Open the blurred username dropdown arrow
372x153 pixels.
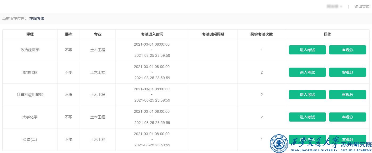(x=341, y=7)
